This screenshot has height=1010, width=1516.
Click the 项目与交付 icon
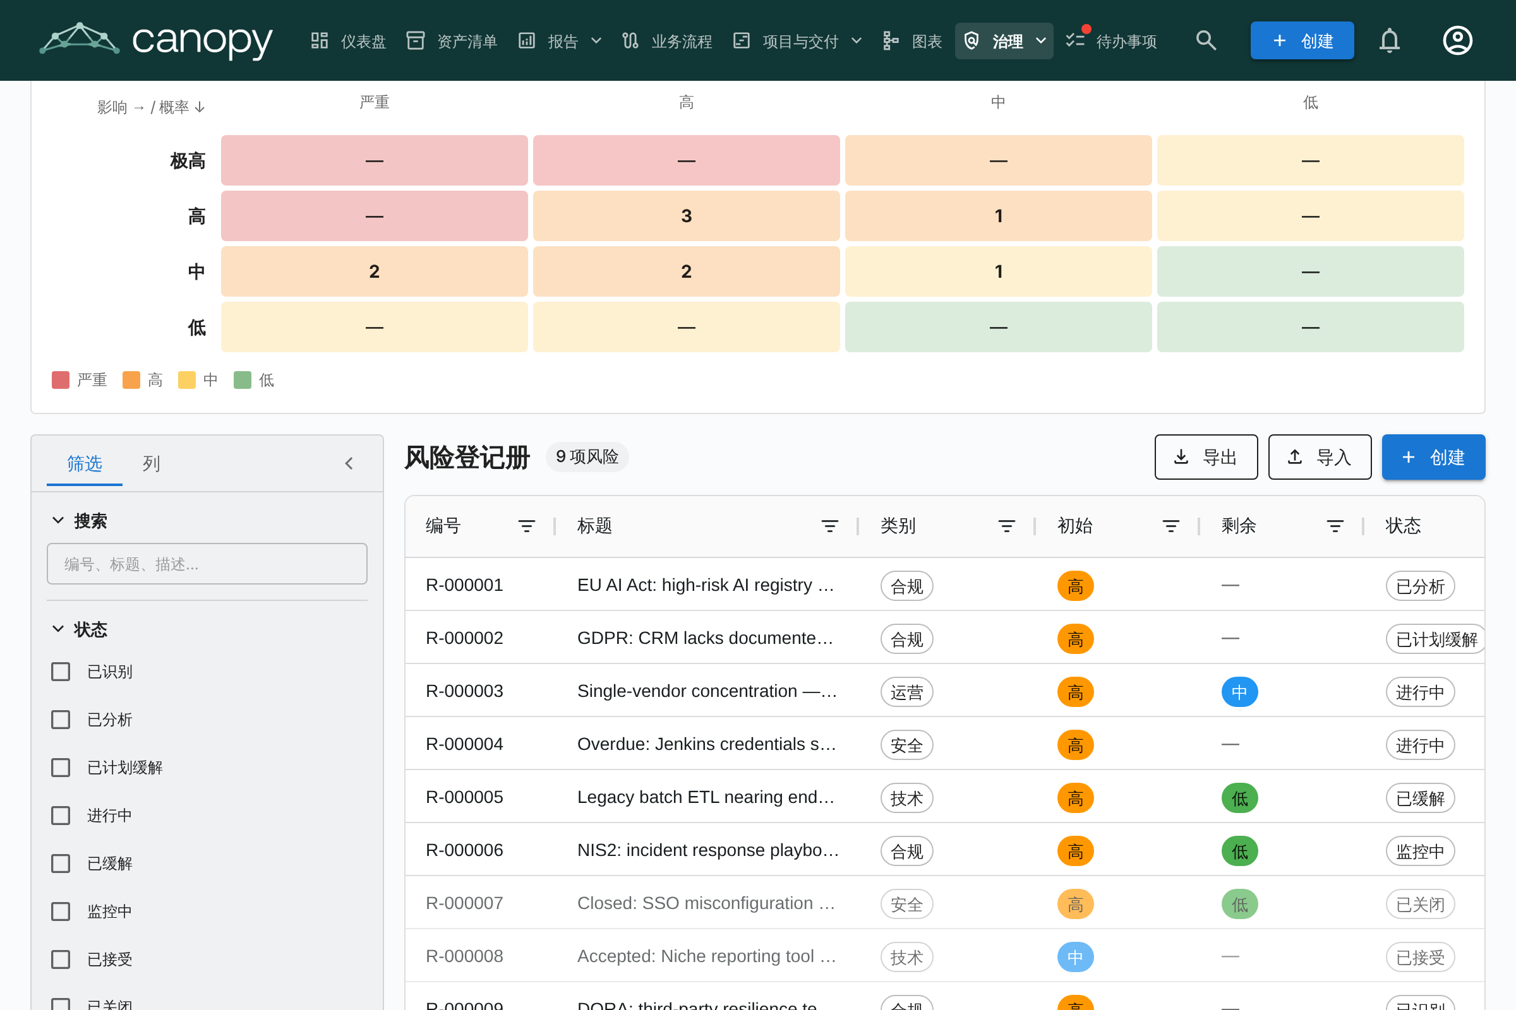pyautogui.click(x=741, y=40)
